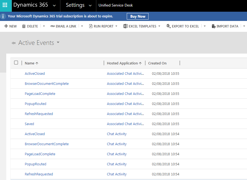Open the Delete split-button dropdown arrow

click(44, 26)
